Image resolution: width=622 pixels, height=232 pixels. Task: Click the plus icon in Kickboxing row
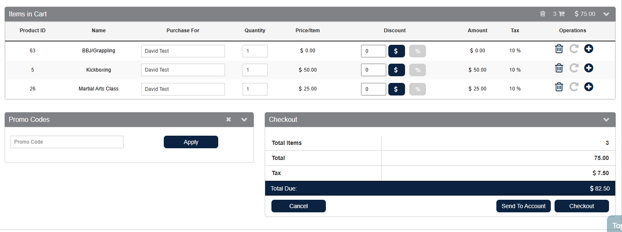[588, 68]
